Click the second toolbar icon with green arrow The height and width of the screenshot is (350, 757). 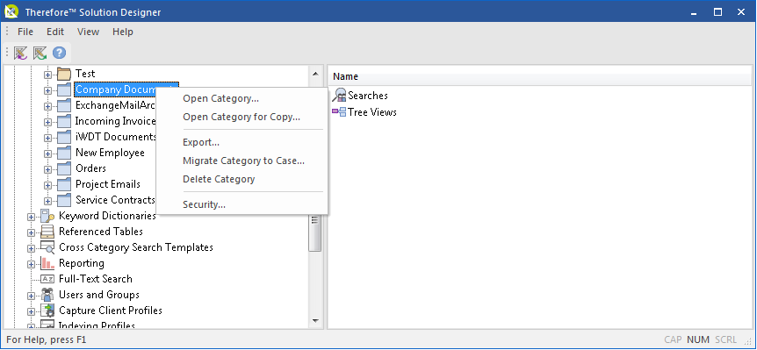click(x=40, y=53)
